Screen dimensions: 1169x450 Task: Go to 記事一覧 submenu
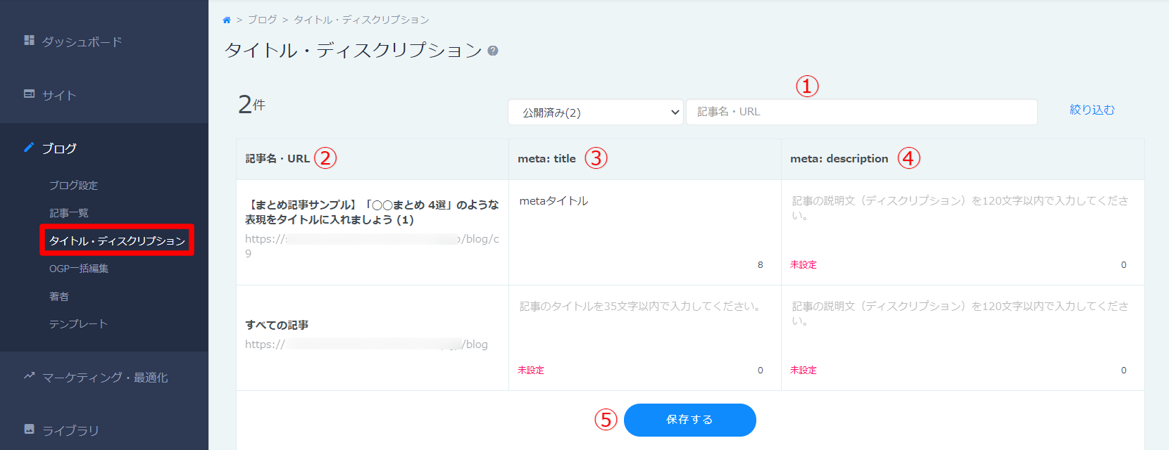[x=69, y=213]
